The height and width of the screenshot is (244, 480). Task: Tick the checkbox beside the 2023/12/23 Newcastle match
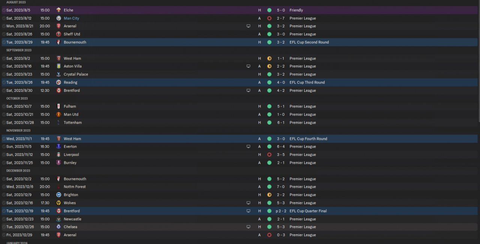[4, 219]
